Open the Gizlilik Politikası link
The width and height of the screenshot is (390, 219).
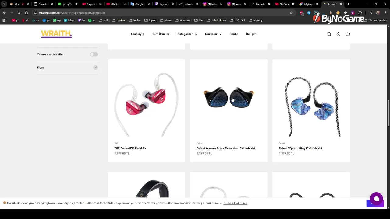[235, 203]
